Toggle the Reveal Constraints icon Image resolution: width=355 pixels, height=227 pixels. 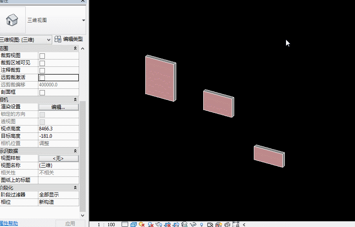[x=236, y=224]
